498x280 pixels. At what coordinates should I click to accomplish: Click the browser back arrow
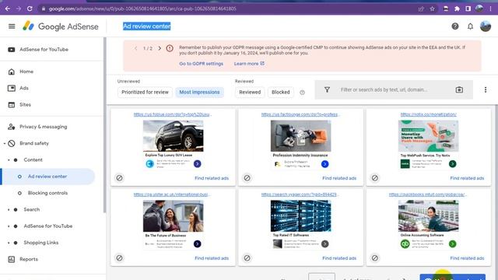[x=8, y=9]
